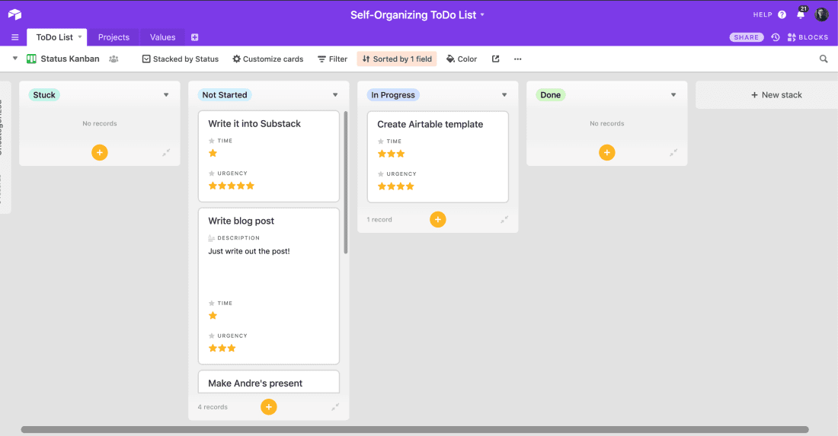The height and width of the screenshot is (436, 838).
Task: Click the Not Started status label
Action: (x=225, y=95)
